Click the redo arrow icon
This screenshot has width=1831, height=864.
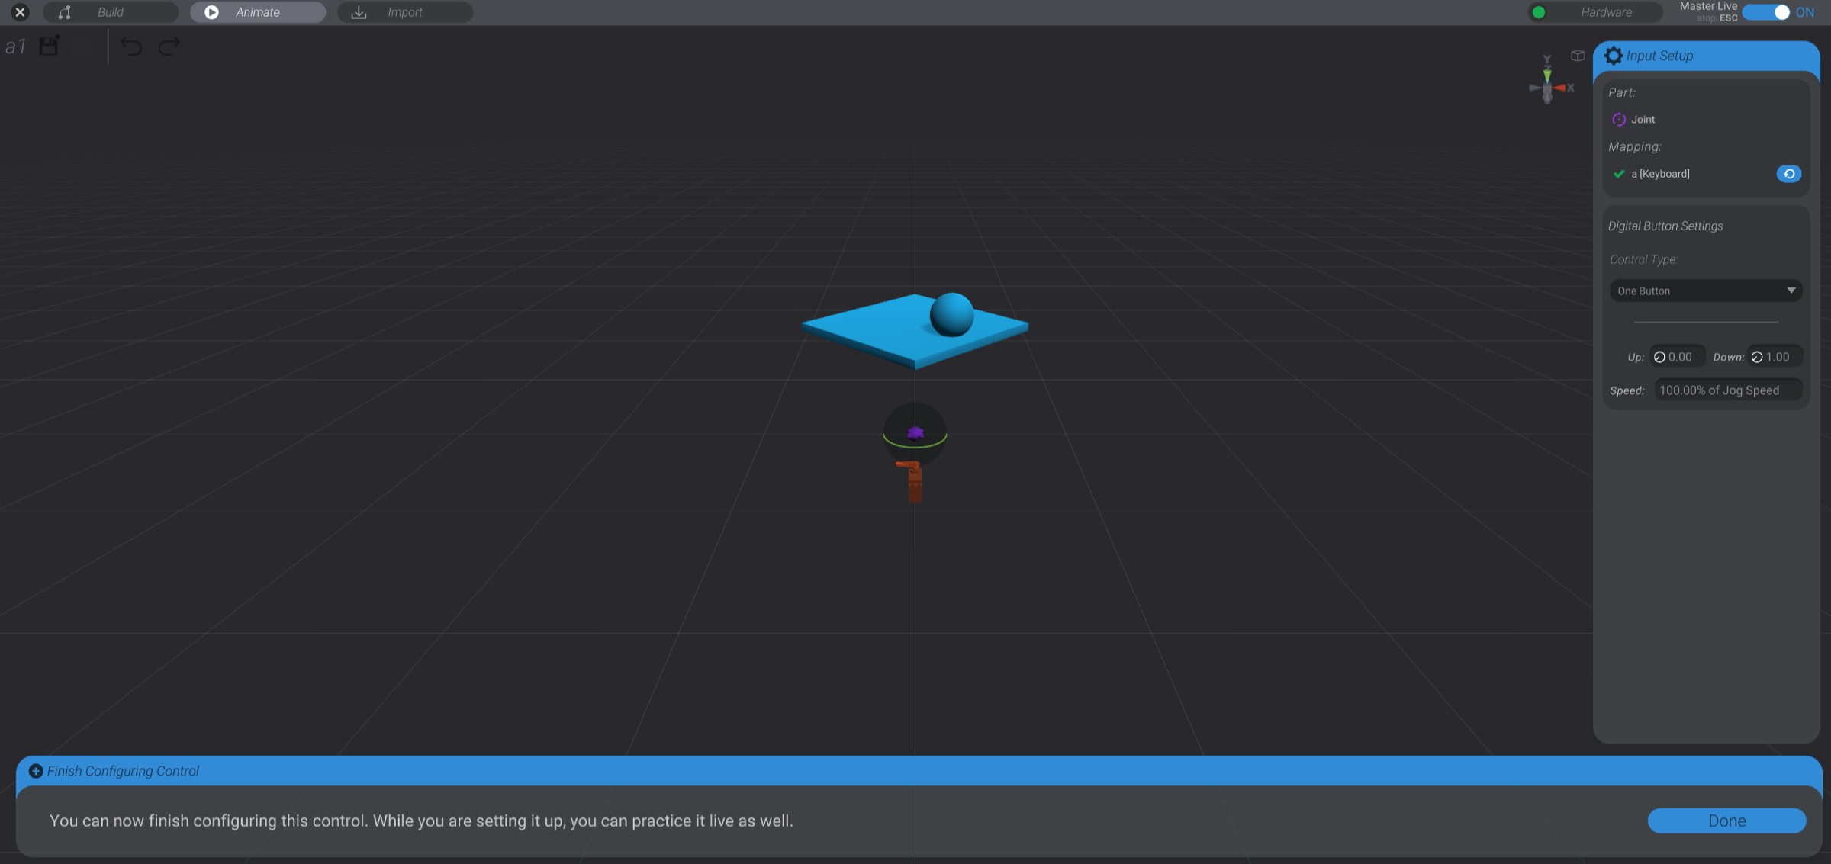pos(168,47)
